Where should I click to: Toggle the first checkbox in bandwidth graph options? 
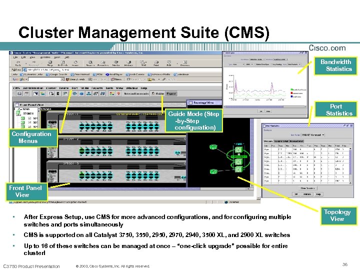[256, 64]
